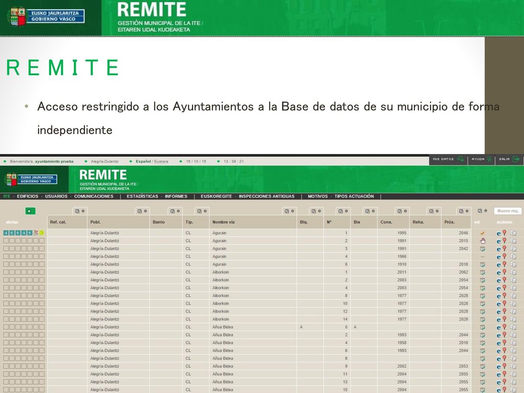Sort by Próx. column arrows
The width and height of the screenshot is (524, 393).
tap(467, 211)
